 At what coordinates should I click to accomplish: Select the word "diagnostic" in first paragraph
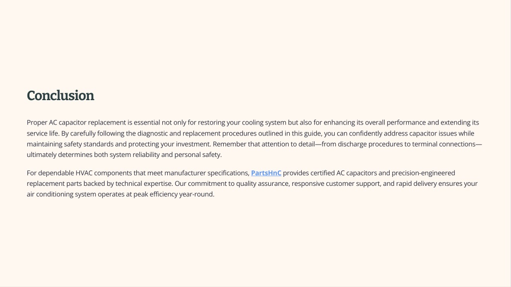pos(152,133)
